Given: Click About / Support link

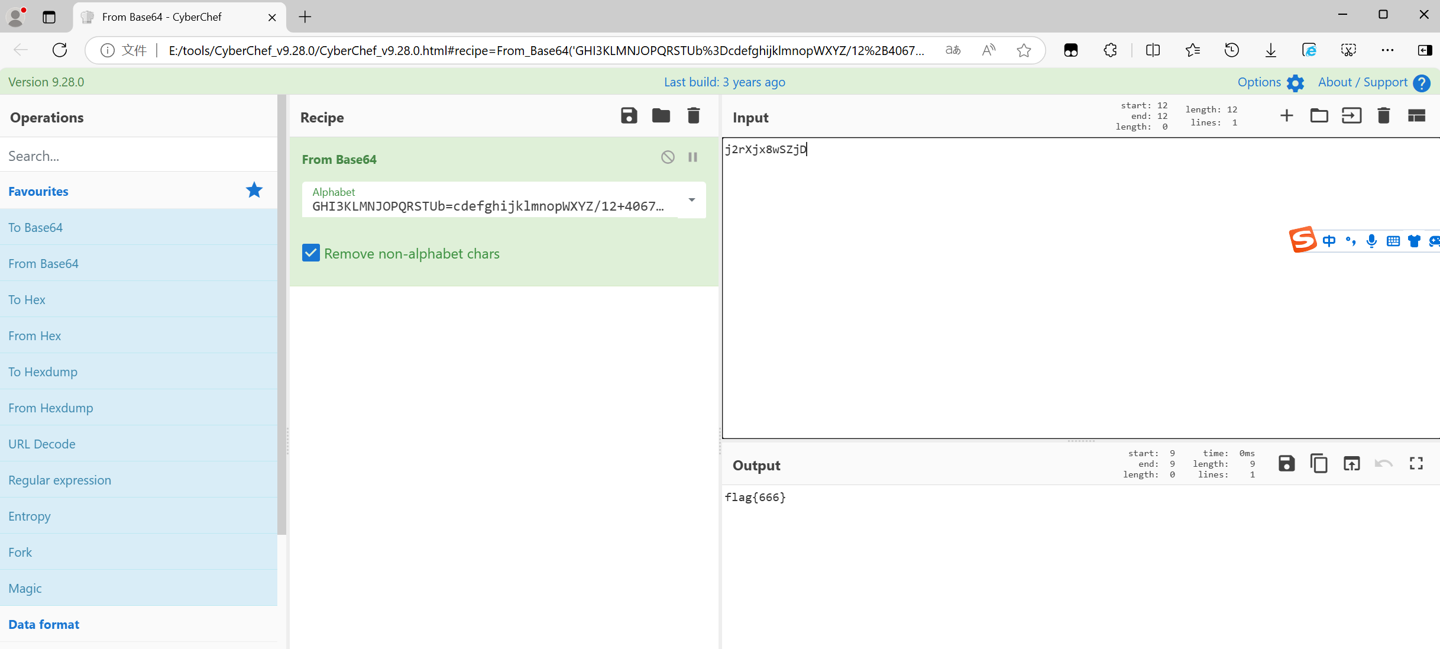Looking at the screenshot, I should [x=1363, y=82].
